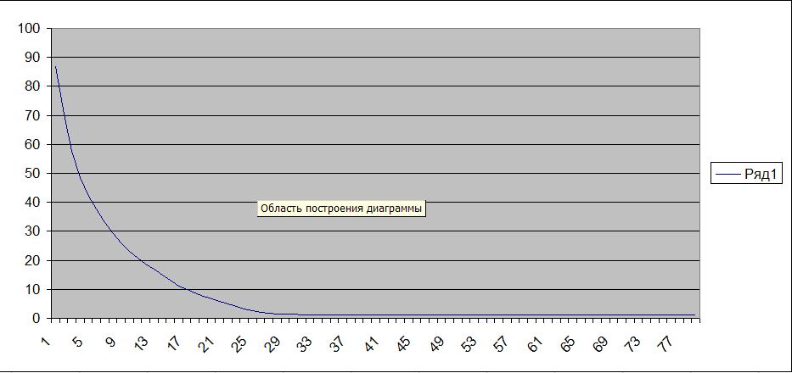Click the horizontal axis label 65
This screenshot has height=373, width=792.
566,343
